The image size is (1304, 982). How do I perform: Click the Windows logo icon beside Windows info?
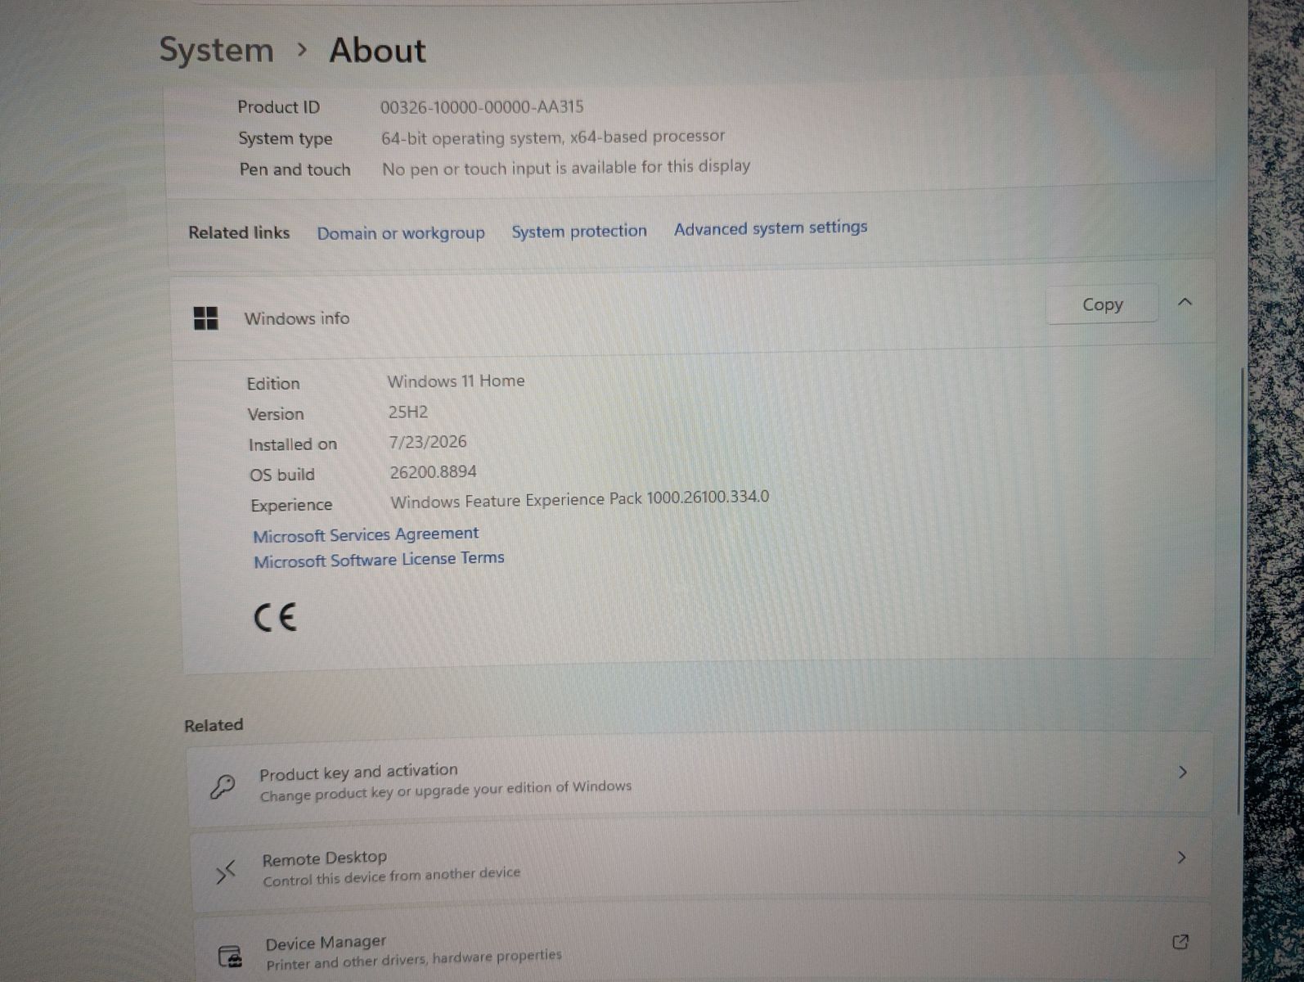pyautogui.click(x=205, y=318)
